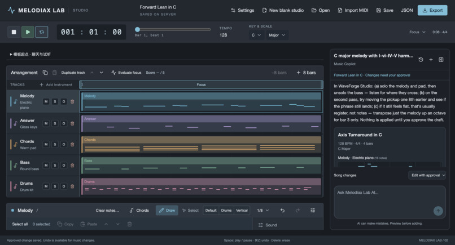The image size is (455, 245).
Task: Click the Evaluate focus waveform icon
Action: point(113,73)
